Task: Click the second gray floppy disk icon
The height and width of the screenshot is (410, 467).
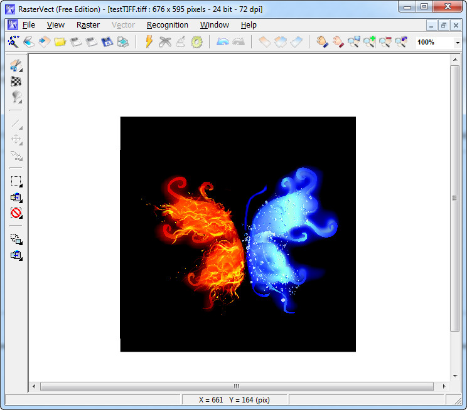Action: coord(92,42)
